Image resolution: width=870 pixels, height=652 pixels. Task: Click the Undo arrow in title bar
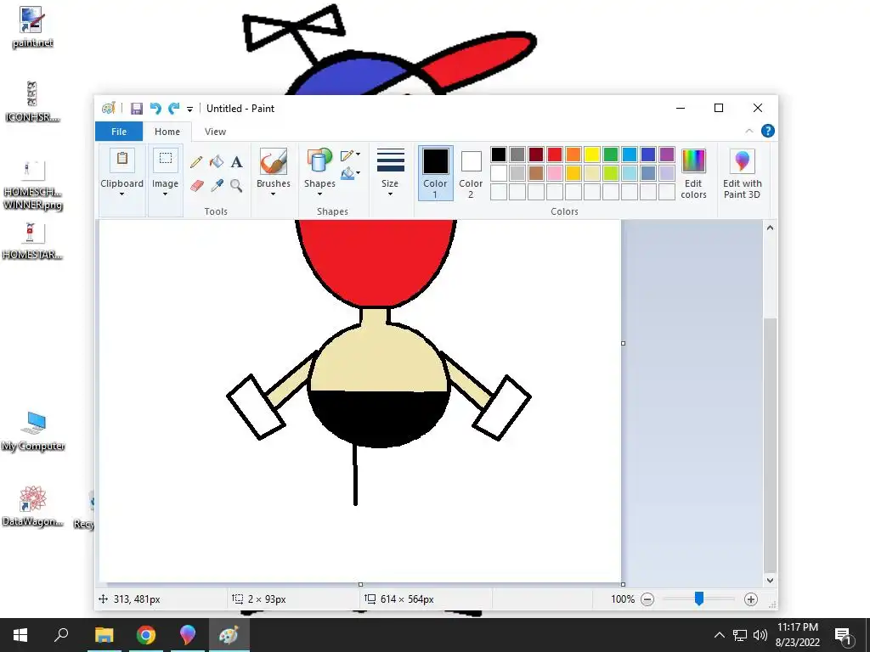[155, 108]
